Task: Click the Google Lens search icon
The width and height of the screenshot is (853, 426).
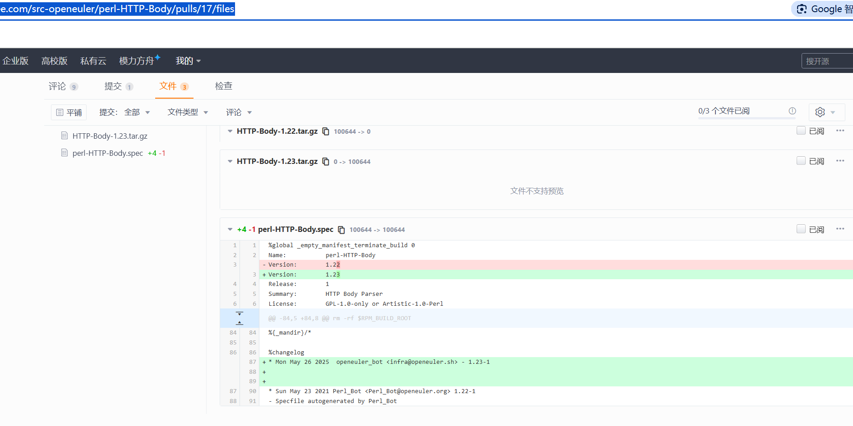Action: coord(802,9)
